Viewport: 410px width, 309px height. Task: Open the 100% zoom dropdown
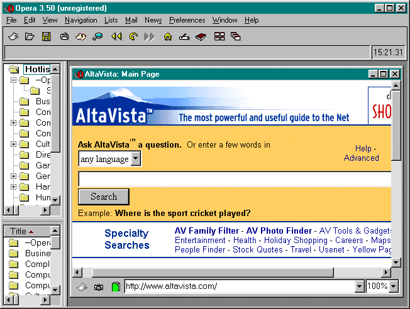click(394, 286)
